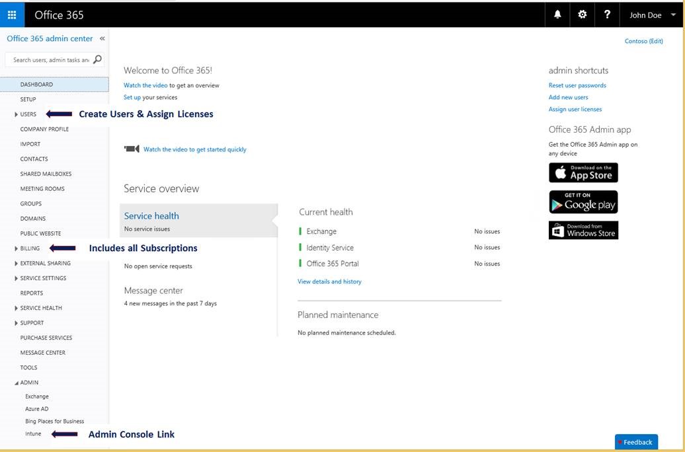This screenshot has height=452, width=685.
Task: Open the App Store download badge
Action: click(x=583, y=172)
